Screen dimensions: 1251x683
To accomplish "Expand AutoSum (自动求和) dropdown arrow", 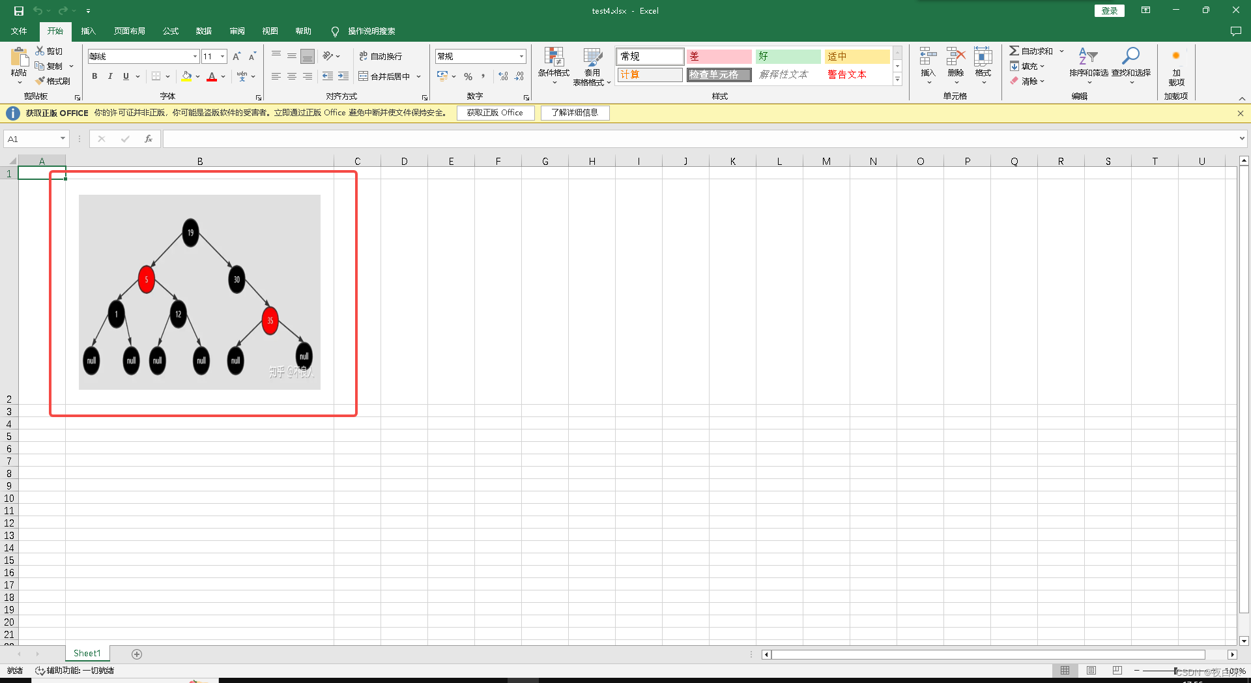I will (x=1061, y=51).
